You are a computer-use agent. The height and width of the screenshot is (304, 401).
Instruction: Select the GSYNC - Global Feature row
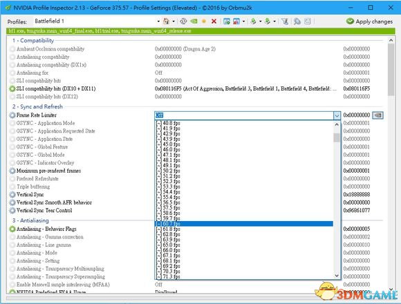coord(82,147)
